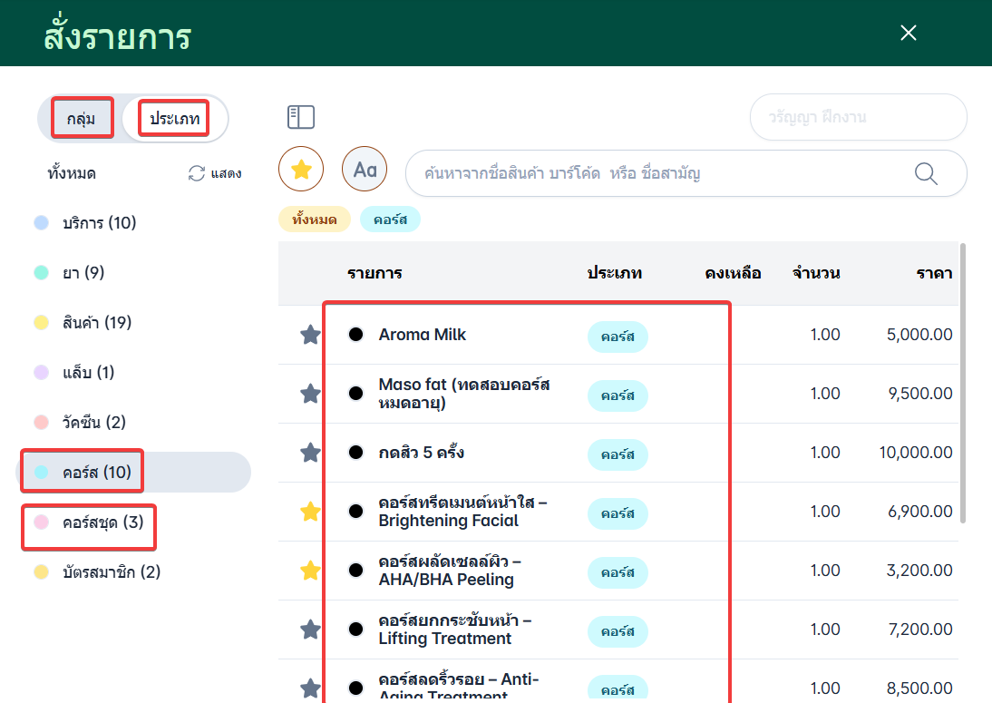This screenshot has height=703, width=992.
Task: Filter by favorites star button
Action: click(301, 169)
